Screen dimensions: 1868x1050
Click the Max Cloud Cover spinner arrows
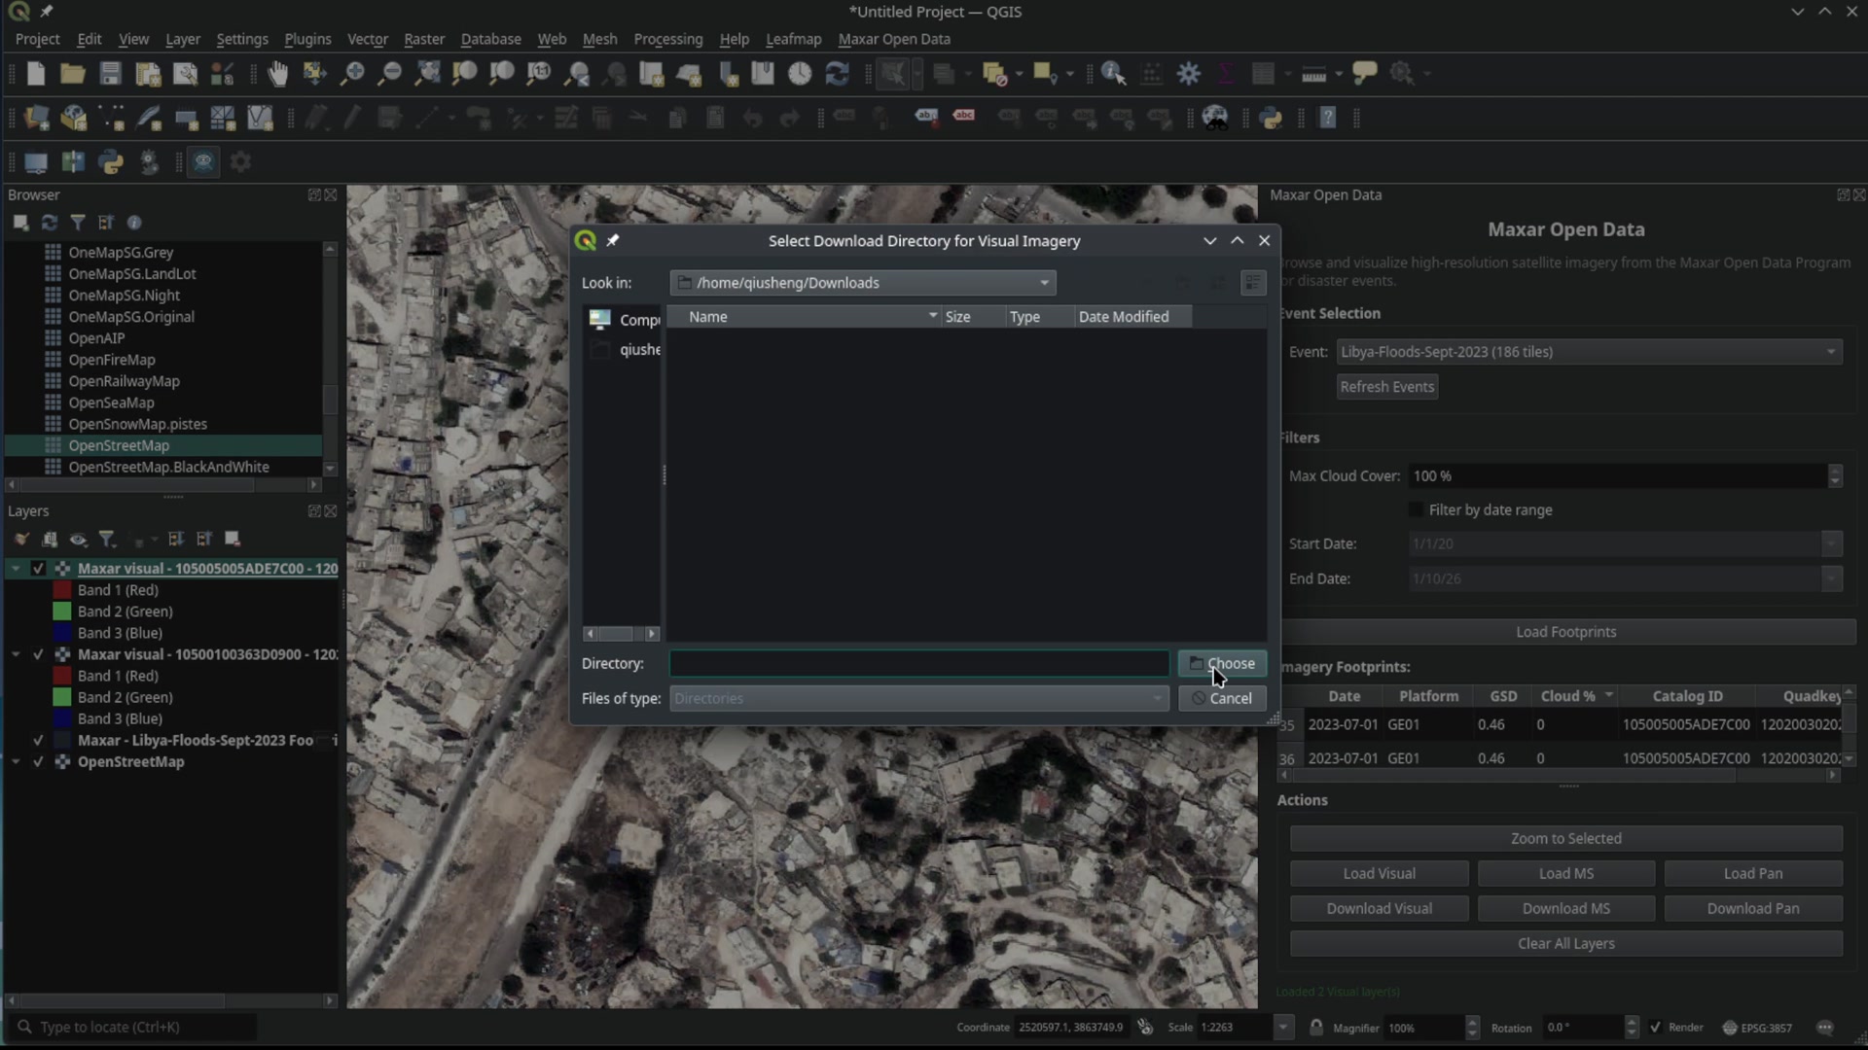click(1835, 475)
